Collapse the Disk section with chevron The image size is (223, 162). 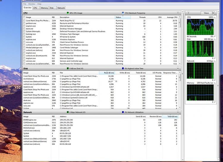178,68
